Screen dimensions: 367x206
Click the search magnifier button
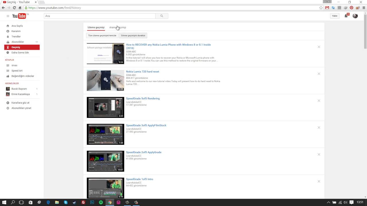tap(162, 16)
